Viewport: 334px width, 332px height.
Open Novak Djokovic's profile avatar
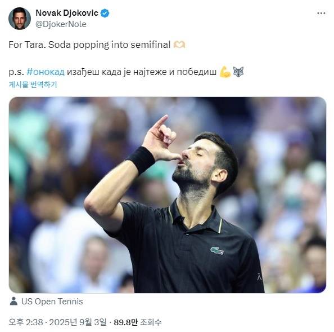[20, 19]
